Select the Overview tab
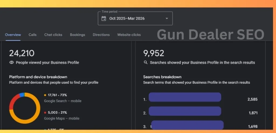Screen dimensions: 276x133 pos(13,35)
